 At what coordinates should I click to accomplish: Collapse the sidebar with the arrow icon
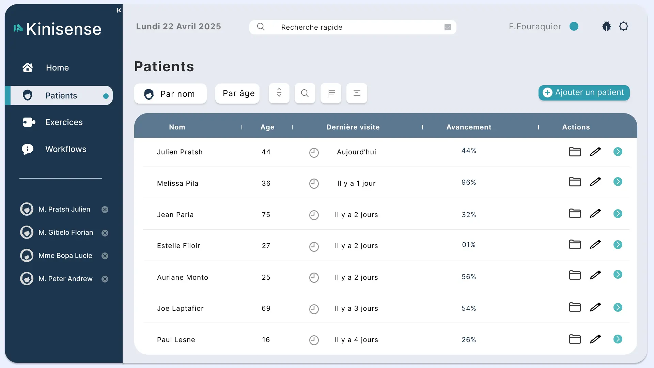tap(119, 10)
